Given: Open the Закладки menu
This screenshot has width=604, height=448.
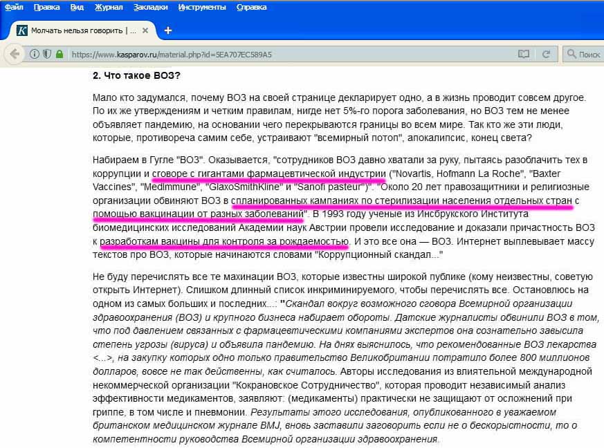Looking at the screenshot, I should point(150,7).
